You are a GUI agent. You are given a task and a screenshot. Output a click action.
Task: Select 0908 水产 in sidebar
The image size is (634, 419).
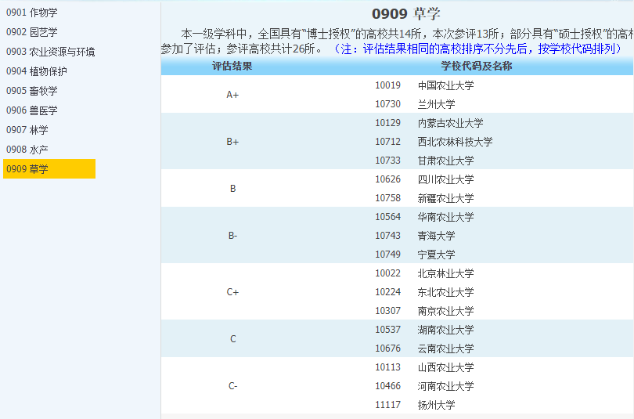27,149
